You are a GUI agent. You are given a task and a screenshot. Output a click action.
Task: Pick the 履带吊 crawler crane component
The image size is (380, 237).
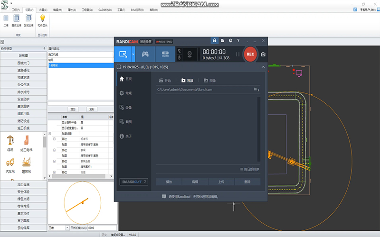[x=27, y=165]
